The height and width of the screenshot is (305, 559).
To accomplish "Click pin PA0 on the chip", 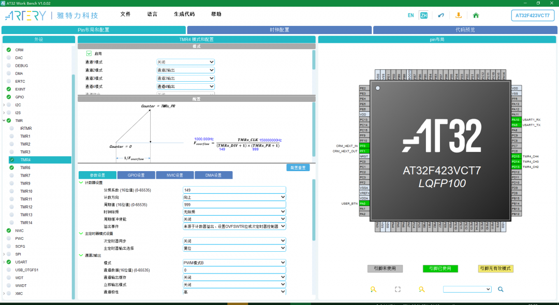I will [x=364, y=204].
